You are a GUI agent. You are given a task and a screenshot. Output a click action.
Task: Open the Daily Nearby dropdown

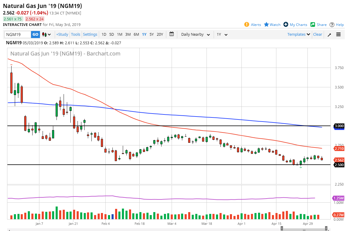point(195,35)
